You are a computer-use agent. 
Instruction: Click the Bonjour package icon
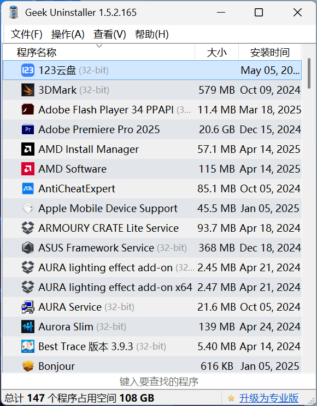pyautogui.click(x=28, y=366)
